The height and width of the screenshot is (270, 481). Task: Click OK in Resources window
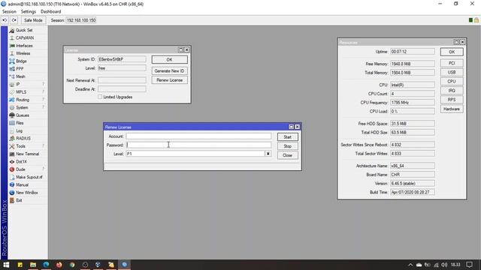click(x=452, y=52)
